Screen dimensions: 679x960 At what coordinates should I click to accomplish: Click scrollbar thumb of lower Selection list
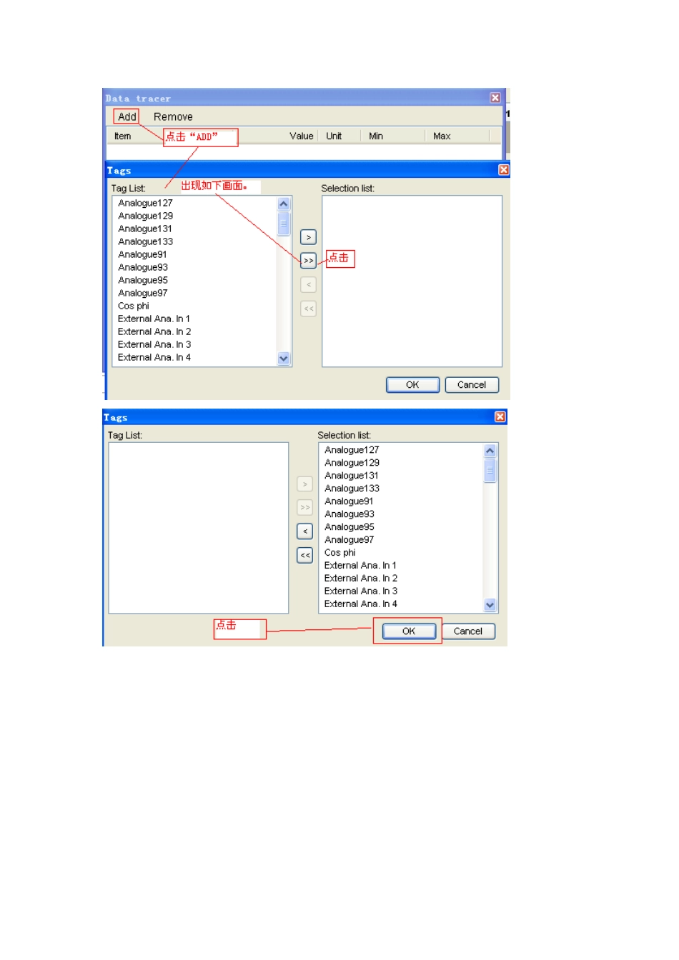point(490,471)
